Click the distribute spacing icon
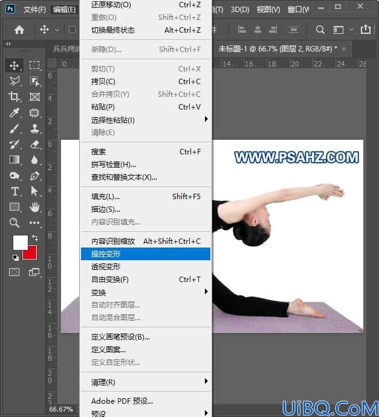The height and width of the screenshot is (417, 379). point(293,30)
